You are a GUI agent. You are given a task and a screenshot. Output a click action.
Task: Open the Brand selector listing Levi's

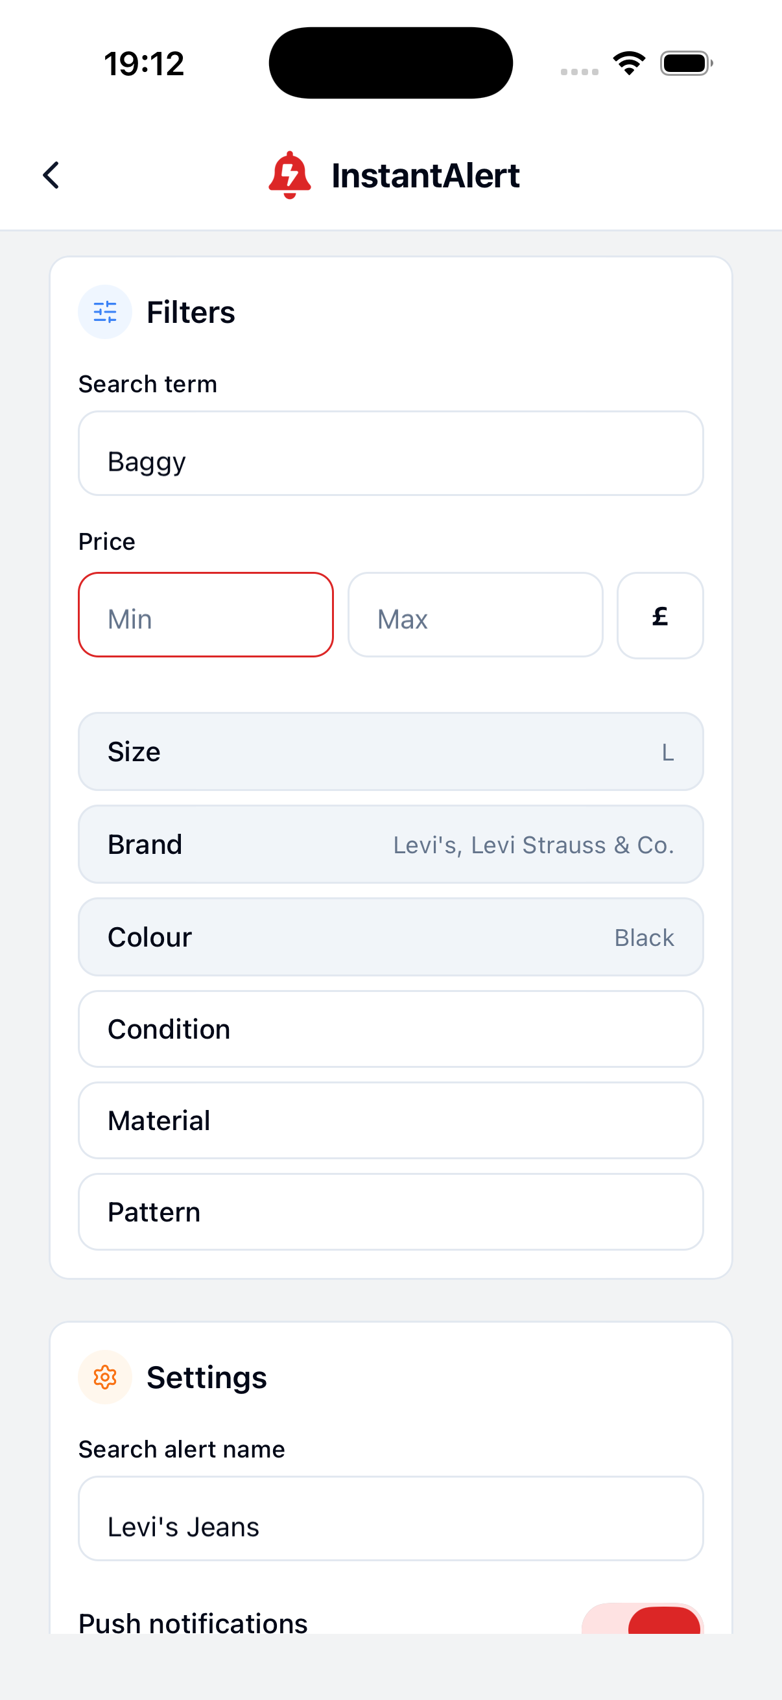point(390,844)
